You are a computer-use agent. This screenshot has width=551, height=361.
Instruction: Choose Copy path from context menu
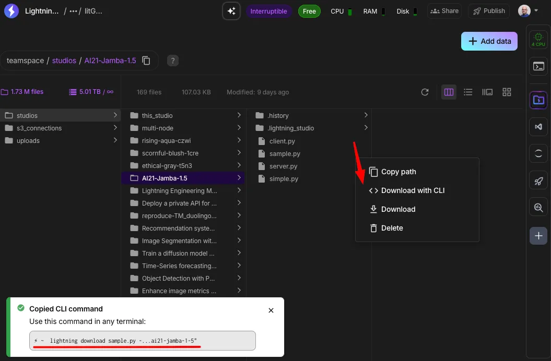417,172
